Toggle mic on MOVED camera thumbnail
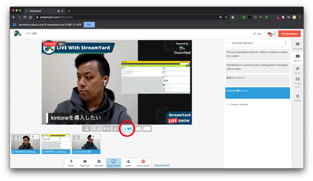313x181 pixels. [33, 137]
